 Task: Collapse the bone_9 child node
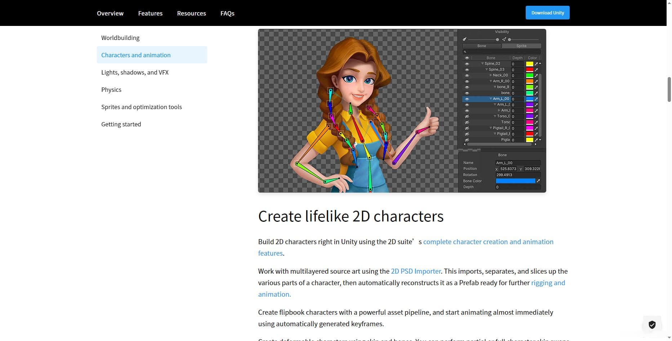(x=495, y=87)
